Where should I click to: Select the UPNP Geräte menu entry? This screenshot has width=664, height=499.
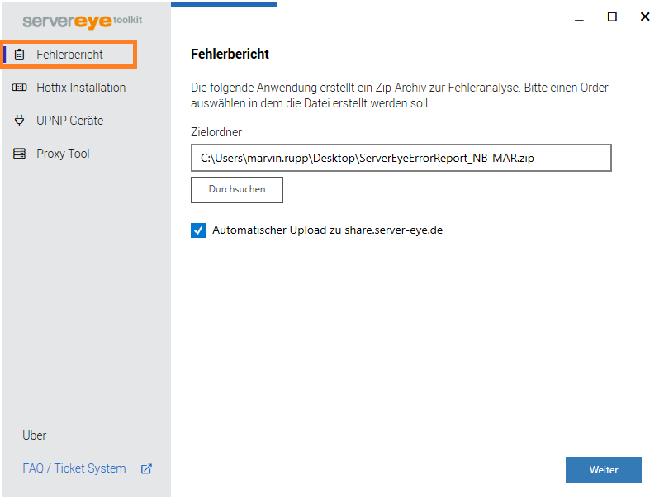70,121
